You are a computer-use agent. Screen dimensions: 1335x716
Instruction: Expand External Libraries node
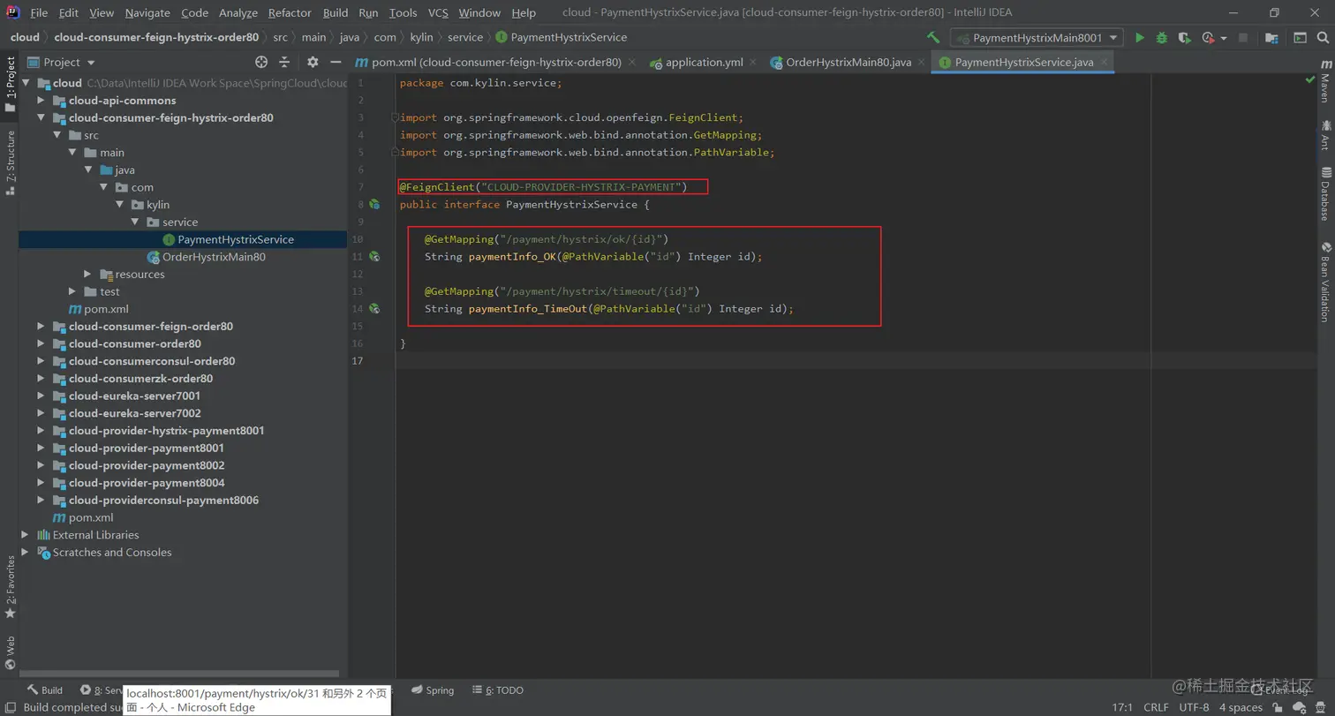25,535
